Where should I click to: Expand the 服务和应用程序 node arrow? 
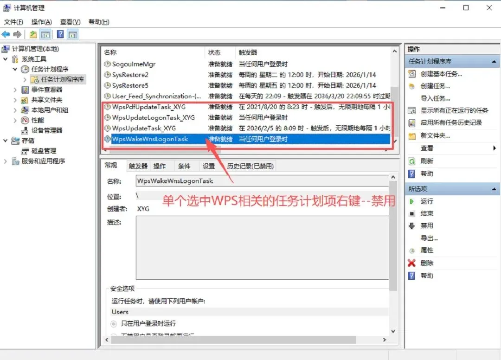pyautogui.click(x=6, y=161)
